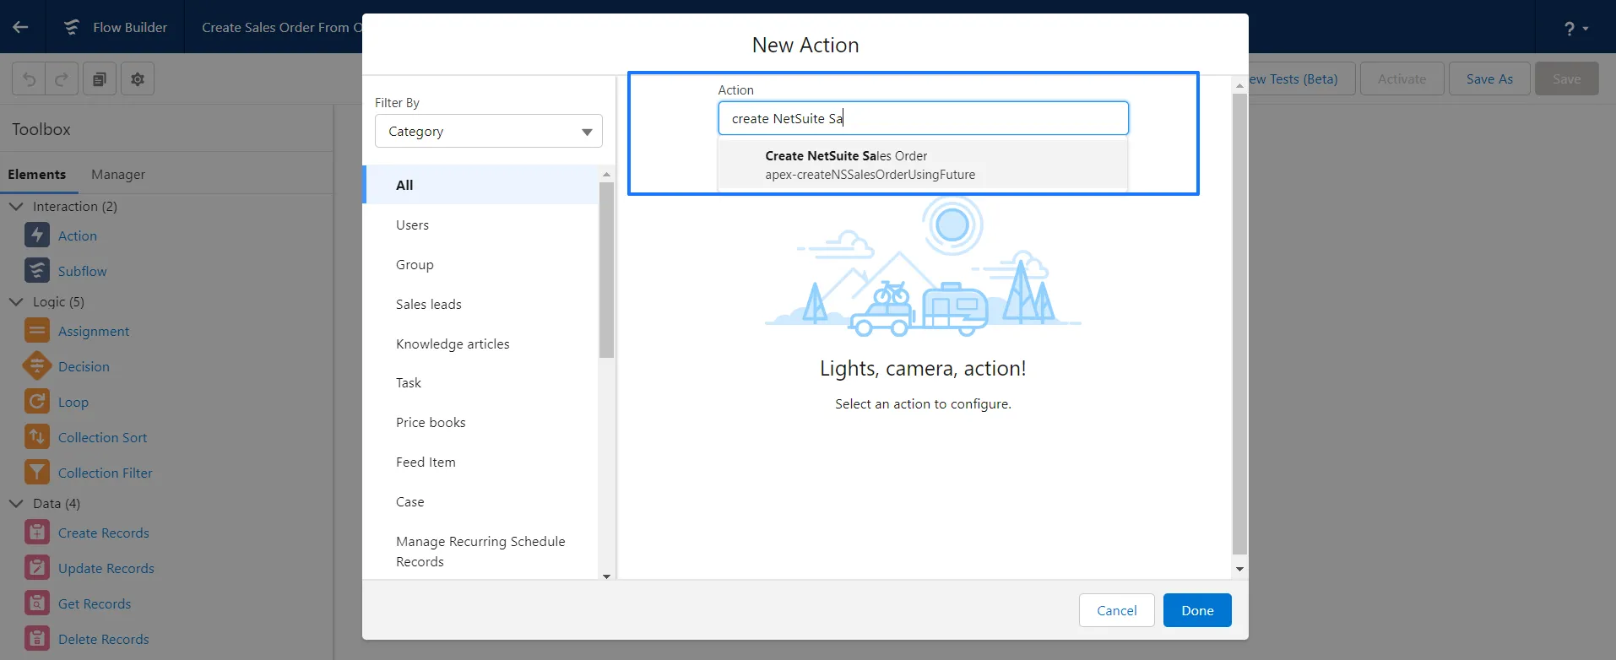Collapse the Data (4) section
This screenshot has height=660, width=1616.
(x=16, y=503)
